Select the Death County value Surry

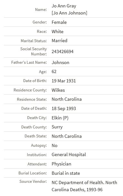57,127
